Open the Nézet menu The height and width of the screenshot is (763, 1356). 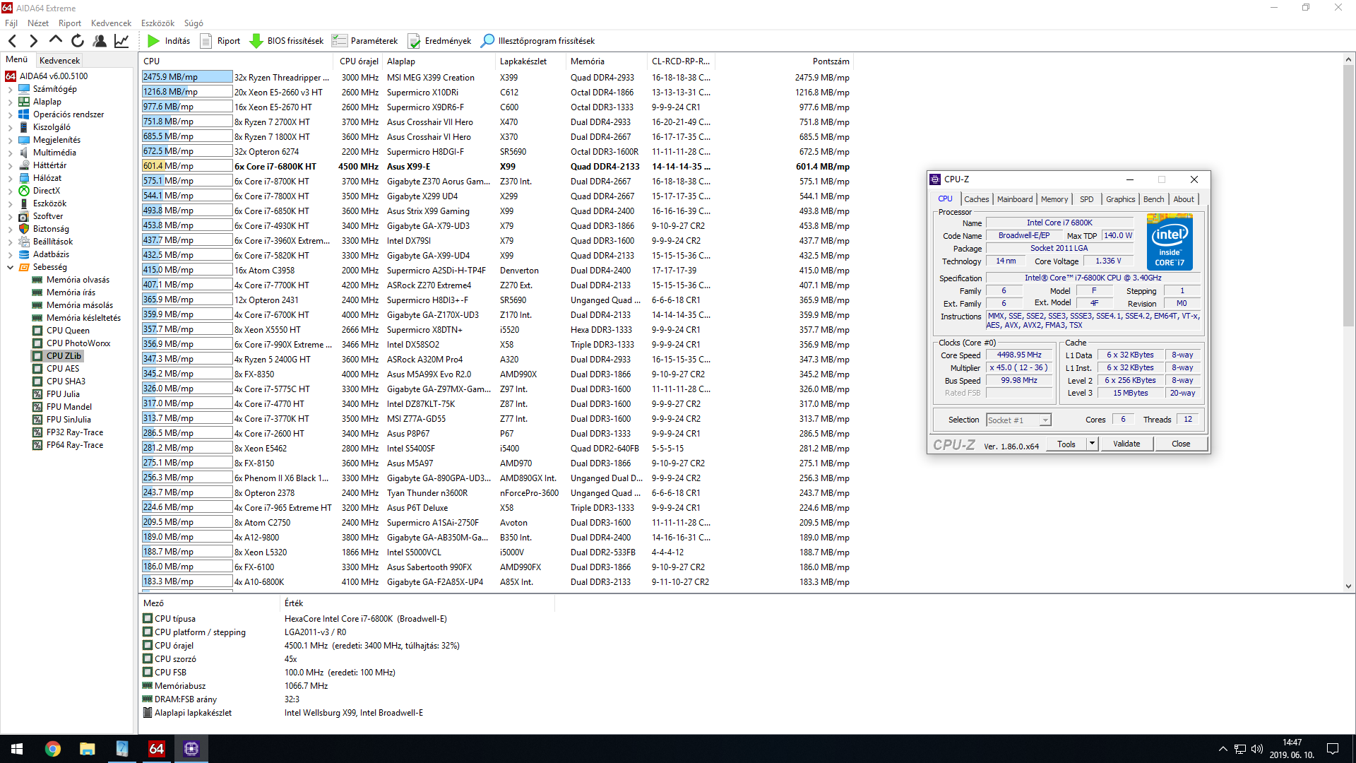pos(38,23)
